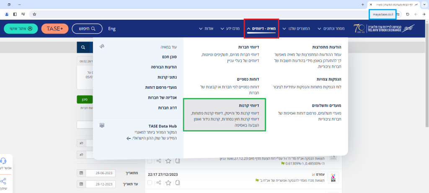Click the copy icon on the 22:17 report row
Screen dimensions: 429x193
coord(178,183)
